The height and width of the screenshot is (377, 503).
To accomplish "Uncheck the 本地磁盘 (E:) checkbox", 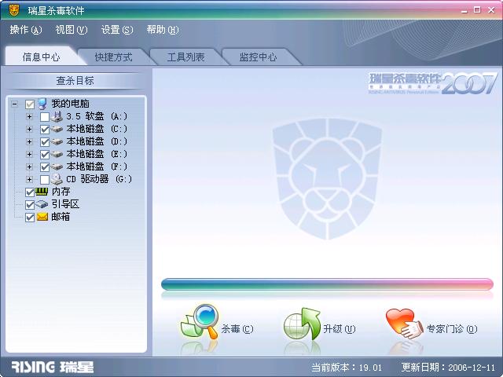I will 45,155.
